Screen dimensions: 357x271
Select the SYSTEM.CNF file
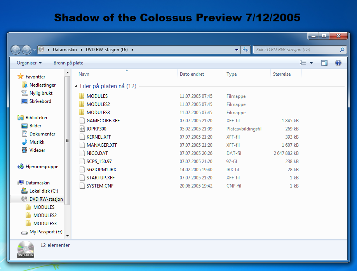point(100,186)
